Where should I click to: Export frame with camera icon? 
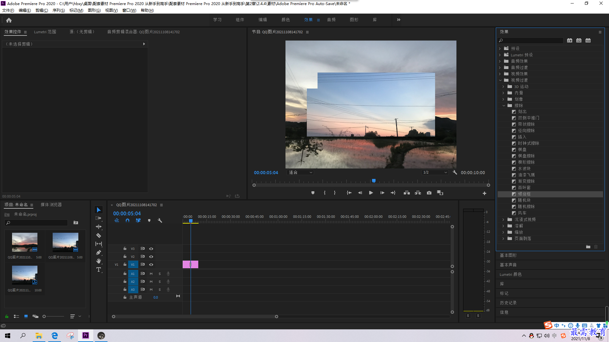pyautogui.click(x=429, y=193)
